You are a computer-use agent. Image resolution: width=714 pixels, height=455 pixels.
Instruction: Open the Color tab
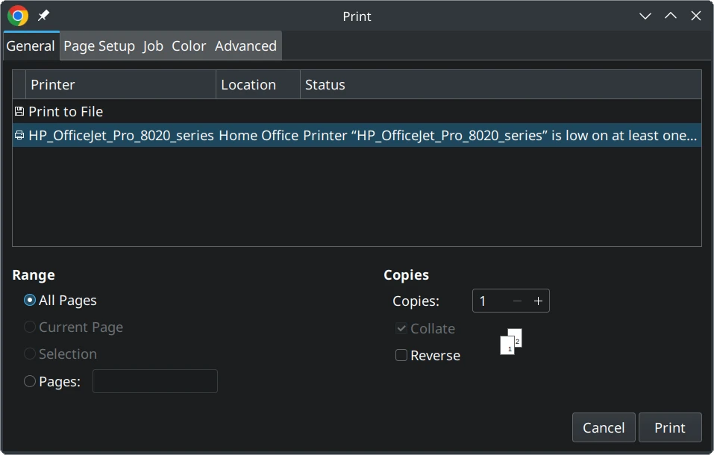[x=189, y=45]
